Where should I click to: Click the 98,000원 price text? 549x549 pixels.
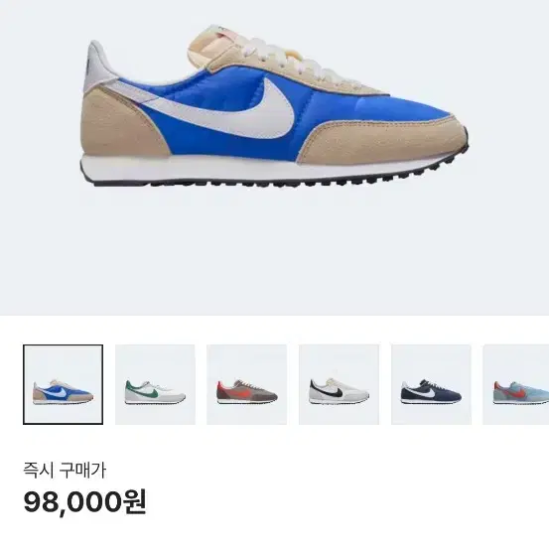84,502
